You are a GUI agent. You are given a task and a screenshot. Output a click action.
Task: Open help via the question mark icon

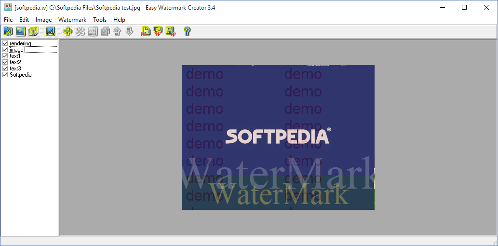tap(187, 31)
